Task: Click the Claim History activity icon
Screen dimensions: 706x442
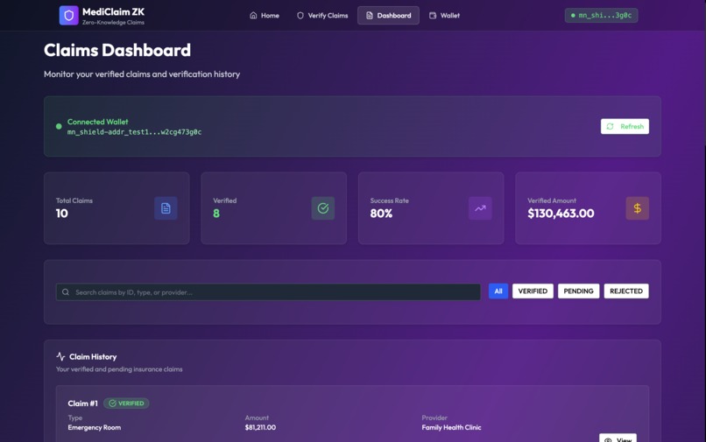Action: [x=60, y=356]
